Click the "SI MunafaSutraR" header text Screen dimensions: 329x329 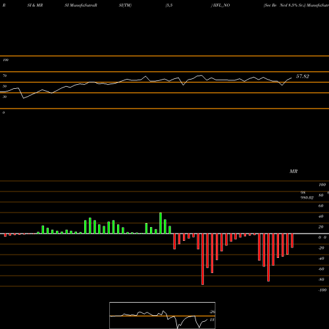click(81, 5)
